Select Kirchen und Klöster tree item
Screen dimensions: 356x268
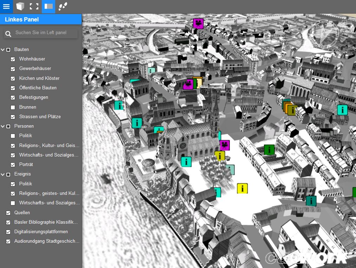coord(39,78)
